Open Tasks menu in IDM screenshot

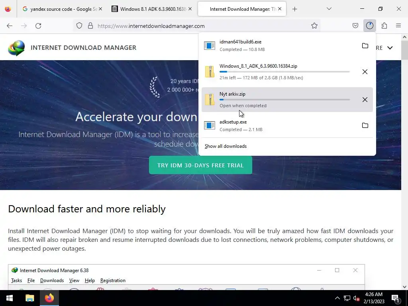tap(16, 280)
